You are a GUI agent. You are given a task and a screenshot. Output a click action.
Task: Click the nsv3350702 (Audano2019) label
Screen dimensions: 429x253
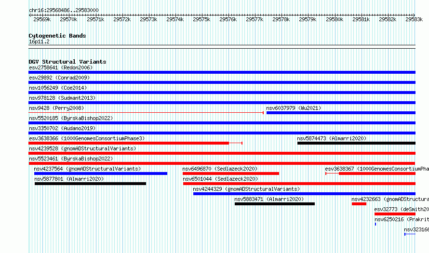coord(62,128)
